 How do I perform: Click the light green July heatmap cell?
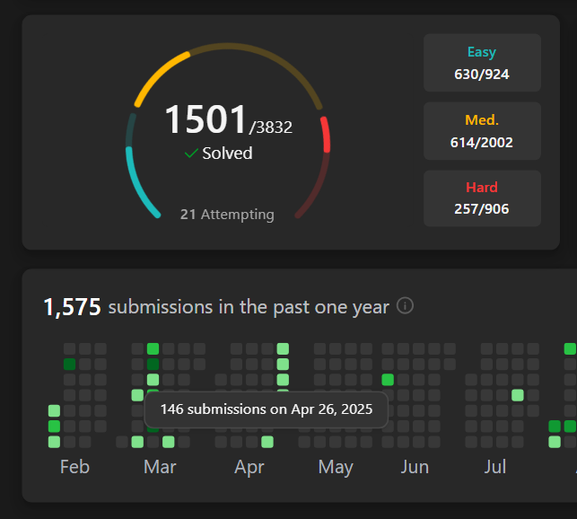coord(518,395)
